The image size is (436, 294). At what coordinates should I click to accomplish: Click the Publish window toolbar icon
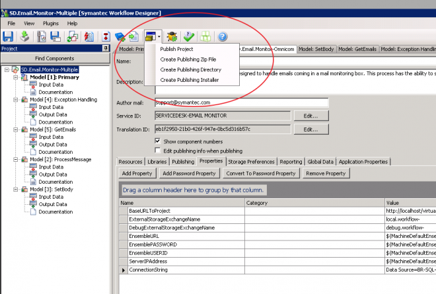pyautogui.click(x=149, y=36)
